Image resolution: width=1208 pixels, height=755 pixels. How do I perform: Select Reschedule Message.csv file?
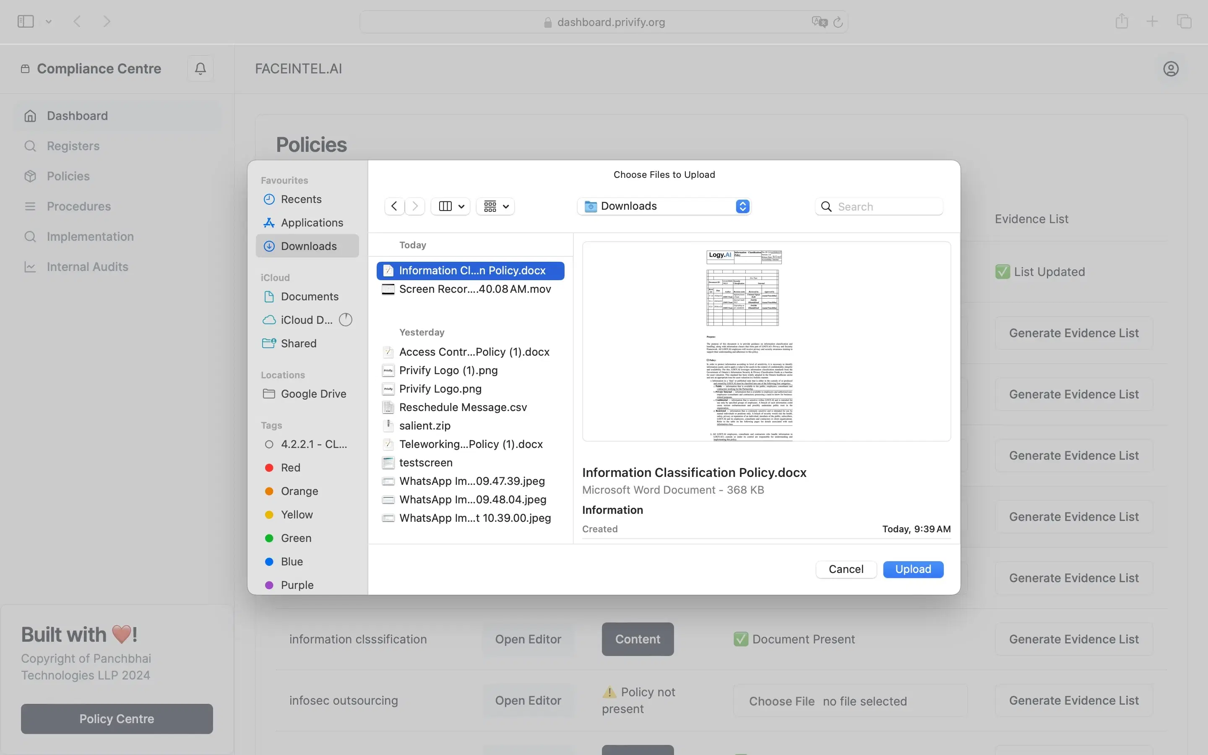click(470, 407)
